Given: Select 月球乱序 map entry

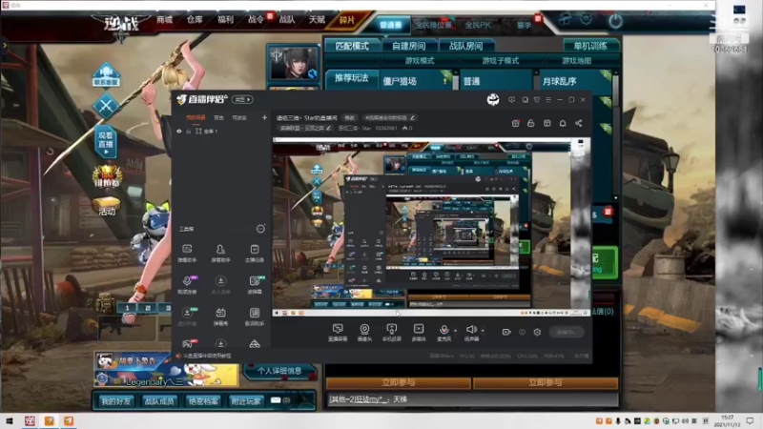Looking at the screenshot, I should point(575,81).
